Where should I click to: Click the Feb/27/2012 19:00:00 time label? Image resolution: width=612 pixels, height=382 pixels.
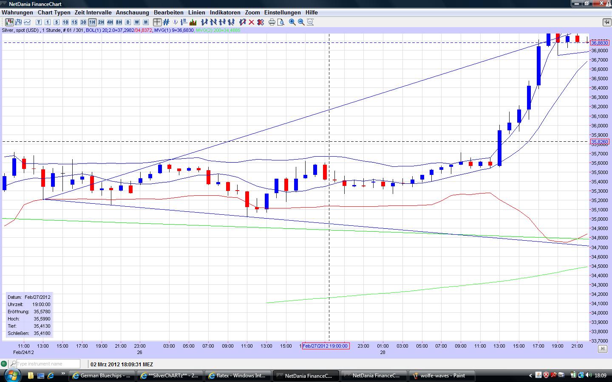tap(326, 346)
